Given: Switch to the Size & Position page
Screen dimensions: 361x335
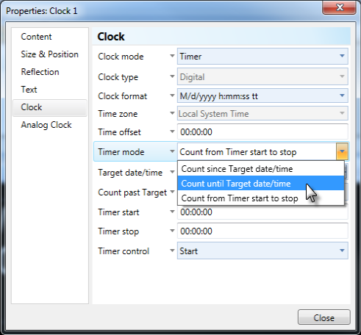Looking at the screenshot, I should click(50, 54).
